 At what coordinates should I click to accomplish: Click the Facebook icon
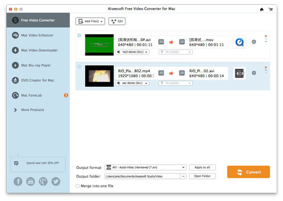click(18, 181)
